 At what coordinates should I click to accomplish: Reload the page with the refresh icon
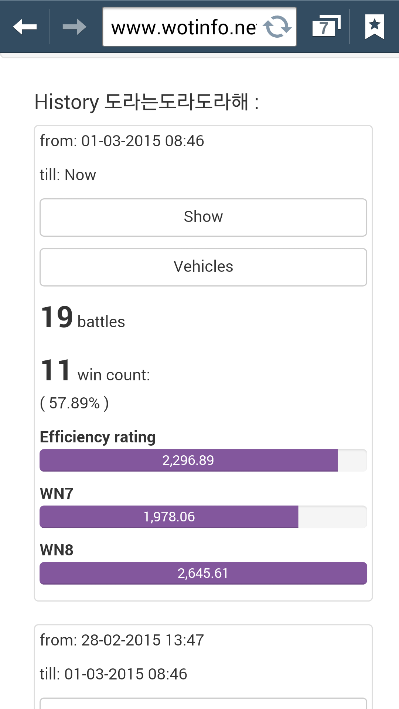277,27
